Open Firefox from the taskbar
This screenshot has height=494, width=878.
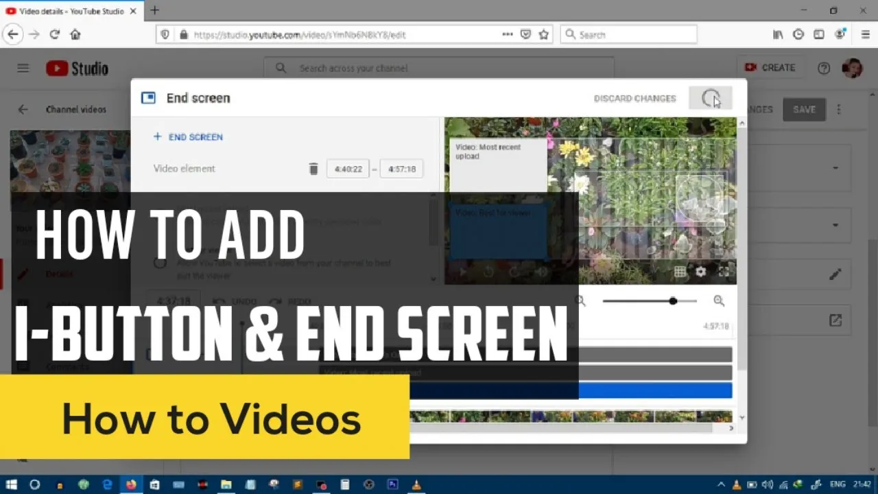131,484
